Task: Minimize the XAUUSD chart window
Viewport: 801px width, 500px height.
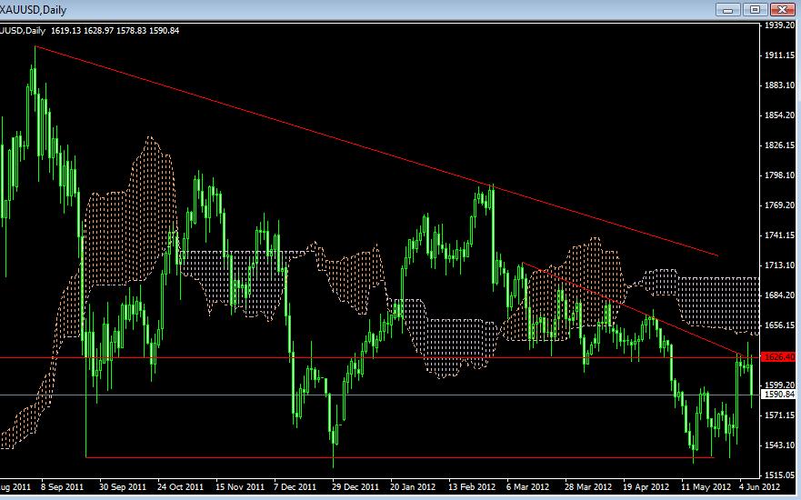Action: tap(728, 9)
